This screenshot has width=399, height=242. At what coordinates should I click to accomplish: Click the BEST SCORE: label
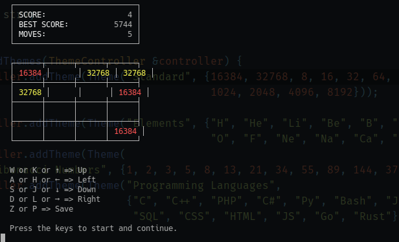[43, 25]
